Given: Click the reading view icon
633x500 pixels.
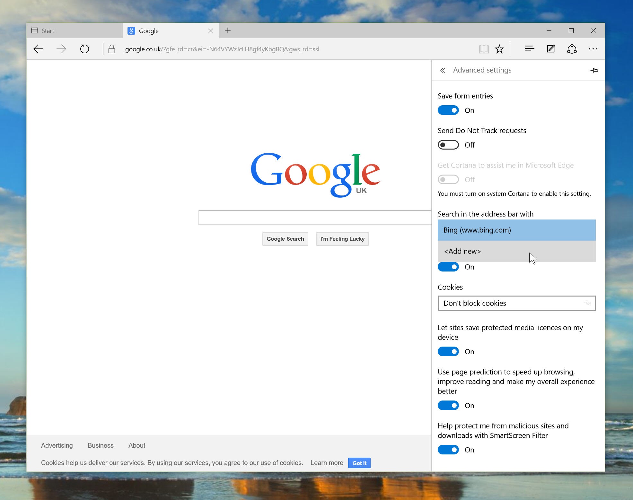Looking at the screenshot, I should [484, 49].
